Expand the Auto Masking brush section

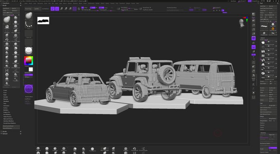pos(7,114)
